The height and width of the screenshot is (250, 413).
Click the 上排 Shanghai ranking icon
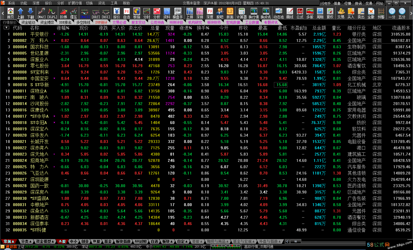(x=190, y=13)
